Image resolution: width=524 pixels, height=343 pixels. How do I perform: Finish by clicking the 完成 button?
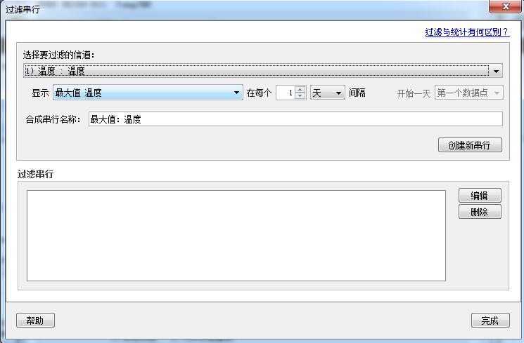point(490,321)
